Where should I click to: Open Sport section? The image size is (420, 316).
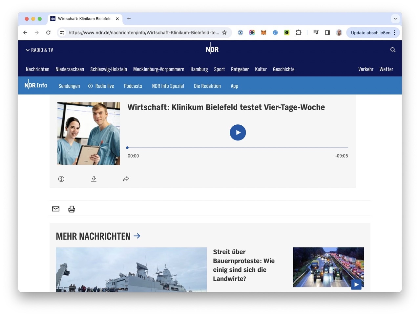220,69
